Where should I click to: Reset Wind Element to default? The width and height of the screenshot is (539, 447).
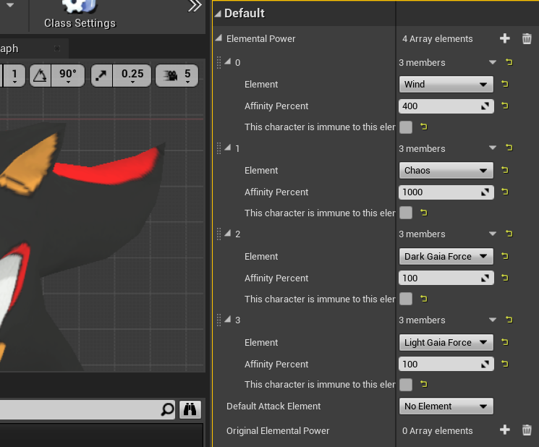(x=504, y=84)
